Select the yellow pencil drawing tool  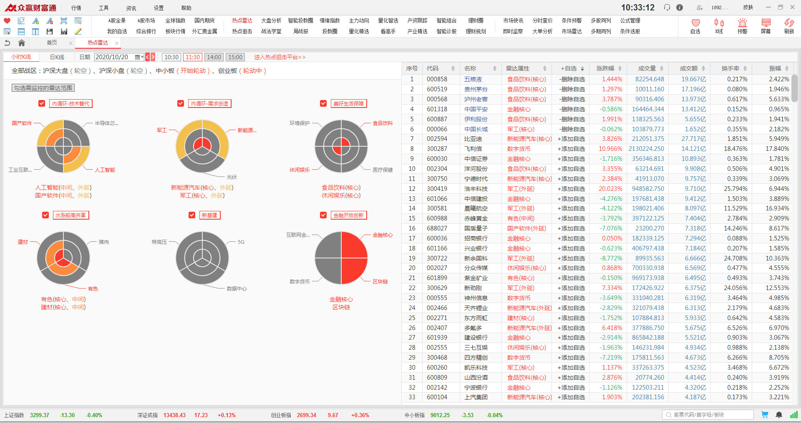(78, 32)
